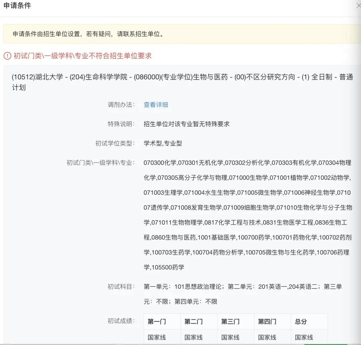Click the 第一门 table header
The height and width of the screenshot is (345, 361).
pyautogui.click(x=162, y=322)
